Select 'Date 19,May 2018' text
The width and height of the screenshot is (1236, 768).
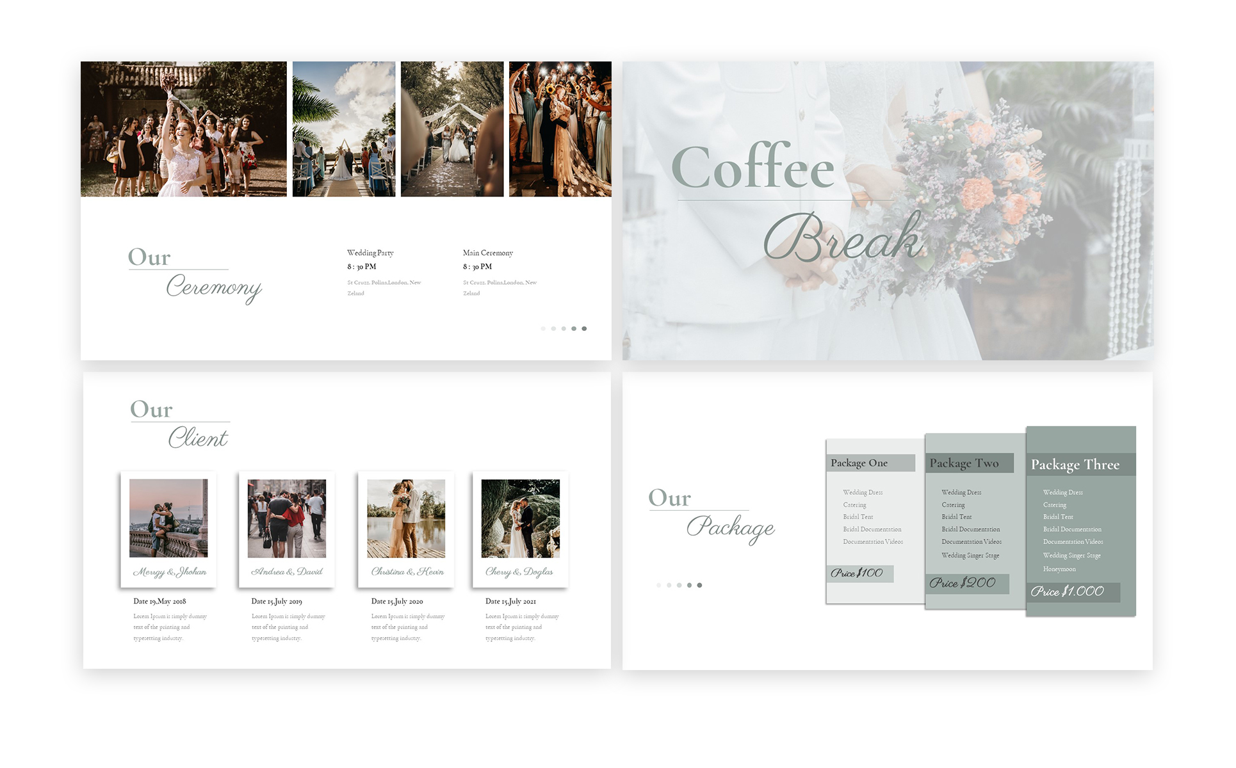coord(159,602)
